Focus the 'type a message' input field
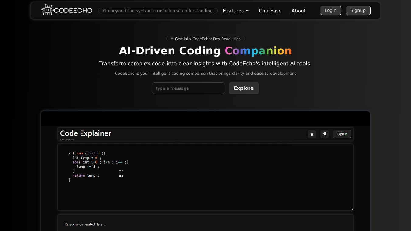Screen dimensions: 411x231 pyautogui.click(x=188, y=88)
